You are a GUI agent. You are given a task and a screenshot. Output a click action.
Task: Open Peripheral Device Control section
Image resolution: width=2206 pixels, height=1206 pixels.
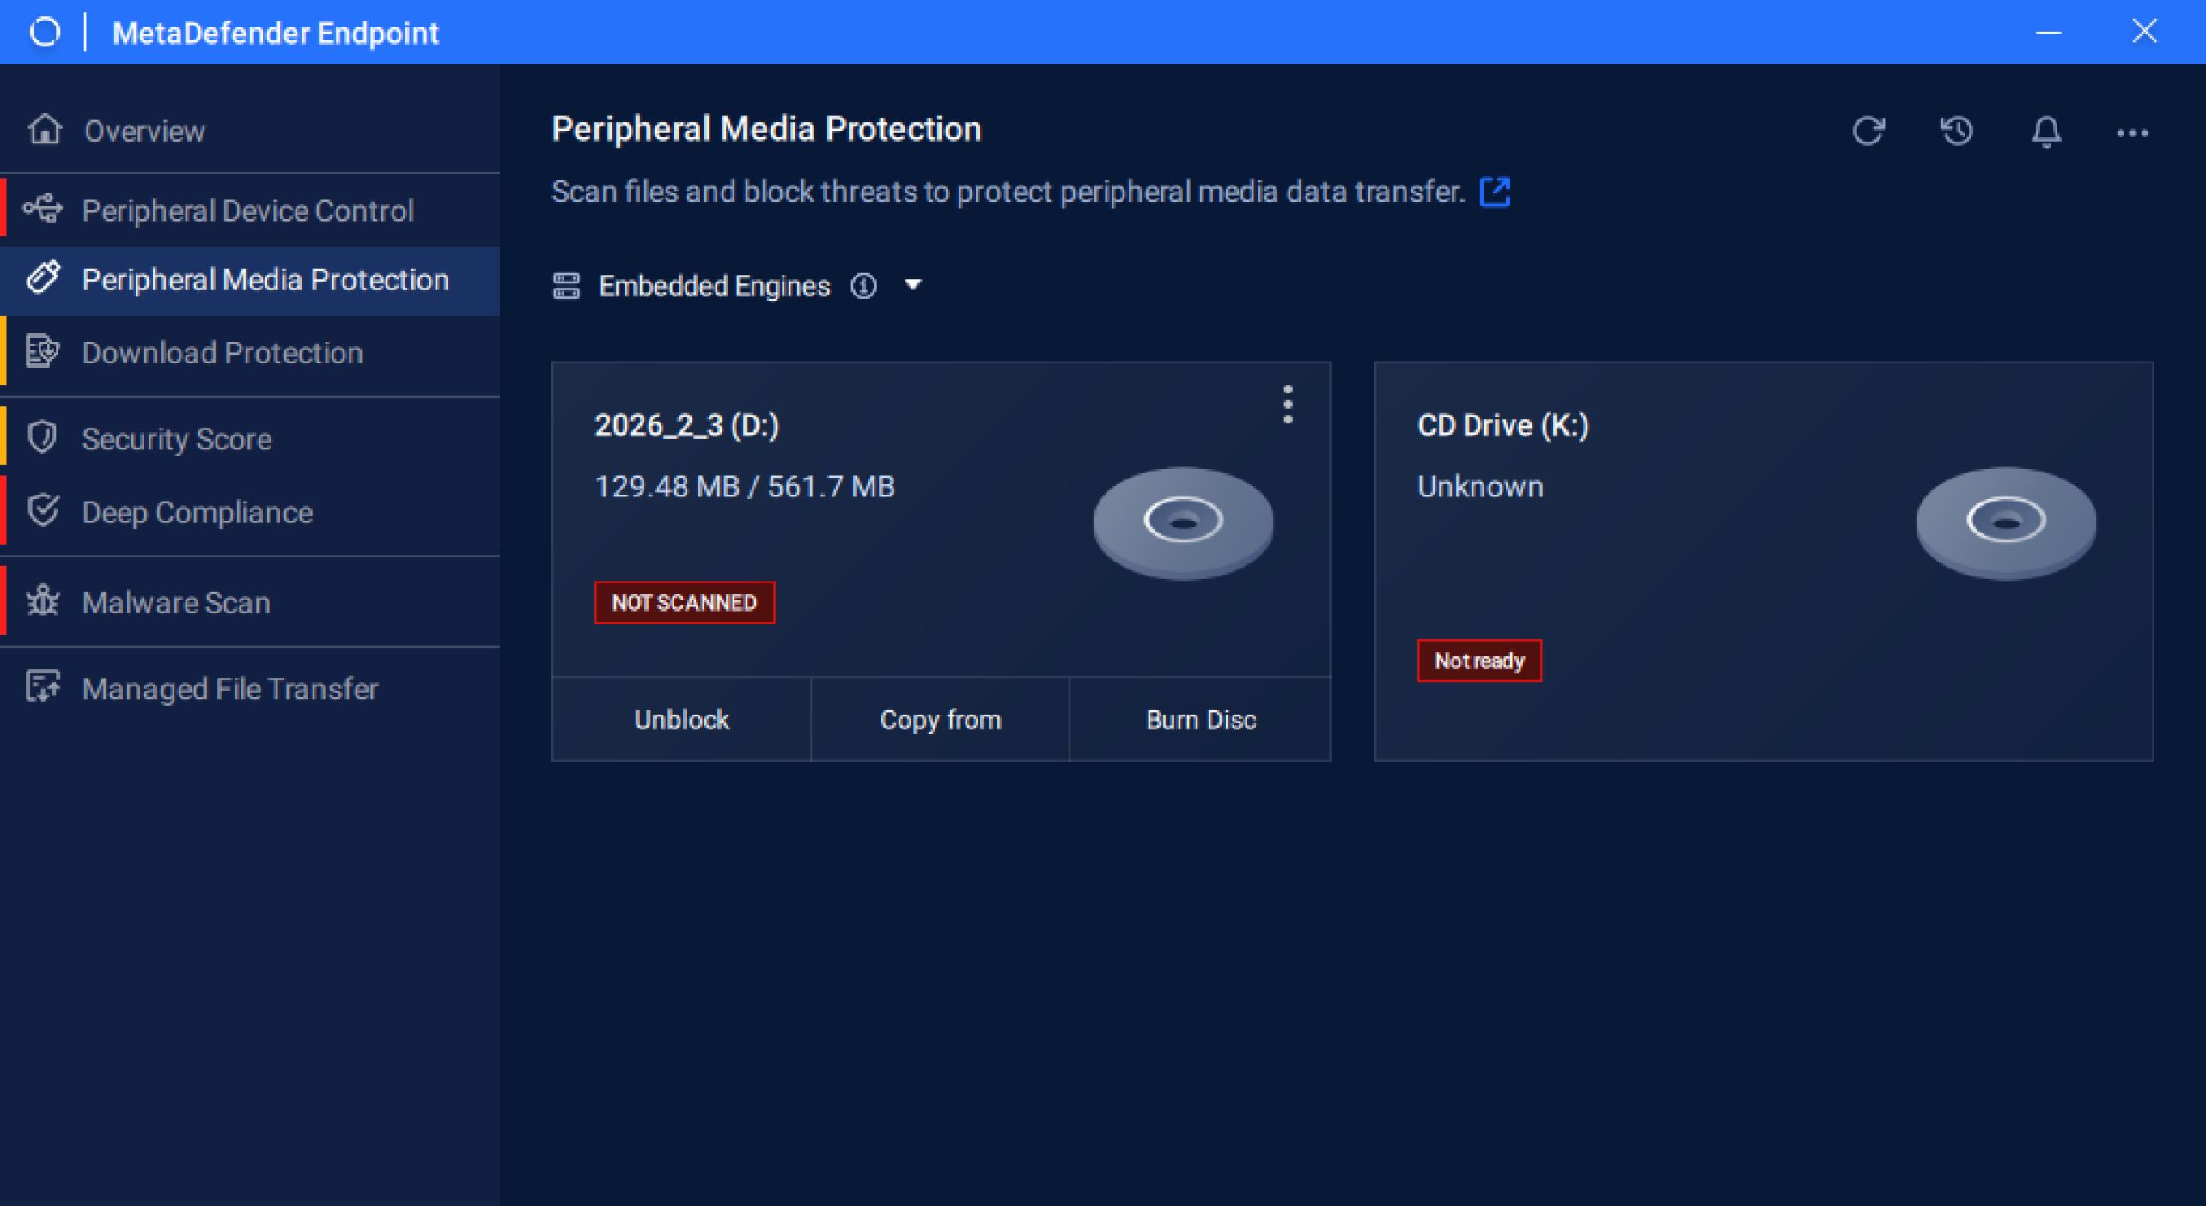(247, 210)
